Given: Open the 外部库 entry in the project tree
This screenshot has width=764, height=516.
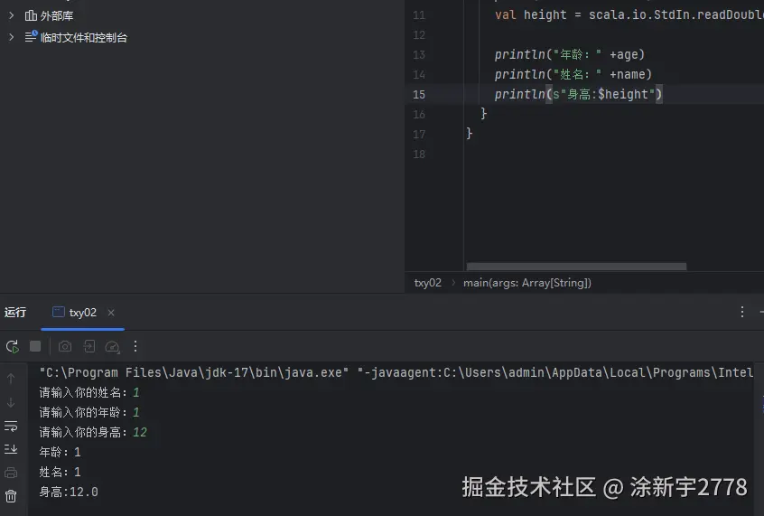Looking at the screenshot, I should [57, 15].
